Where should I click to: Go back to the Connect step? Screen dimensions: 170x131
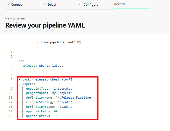pyautogui.click(x=17, y=5)
